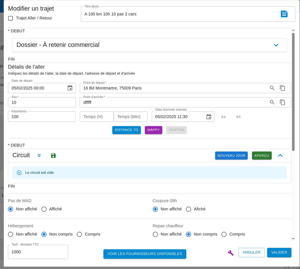Open calendar for Date d'arrivée estimée
300x269 pixels.
pyautogui.click(x=209, y=117)
